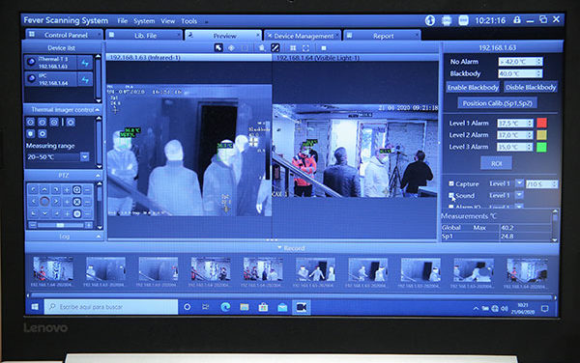Connect the IPC 192.168.1.64 device bolt icon
The width and height of the screenshot is (580, 363).
coord(85,80)
